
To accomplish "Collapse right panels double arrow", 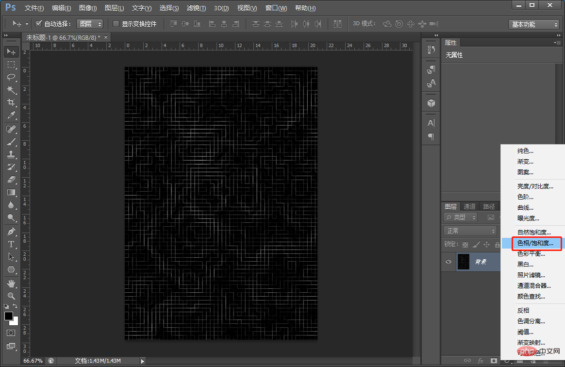I will click(x=559, y=35).
